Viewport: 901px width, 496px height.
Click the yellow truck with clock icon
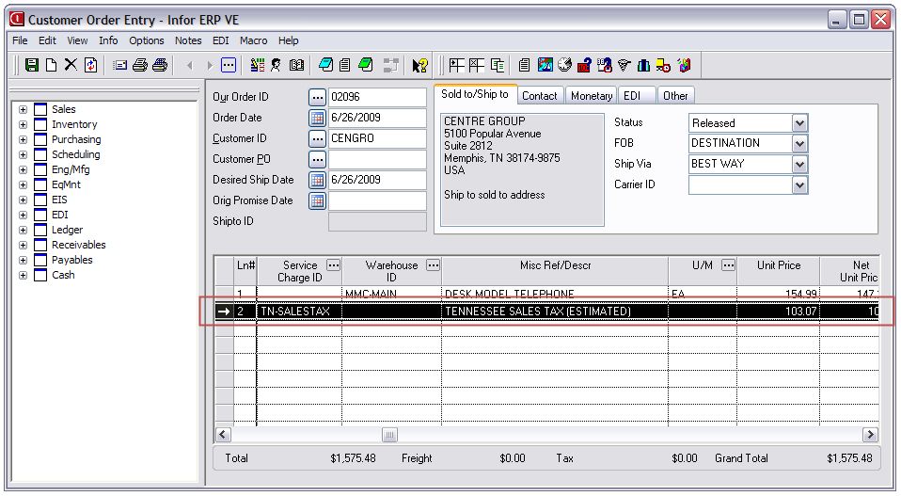tap(663, 66)
